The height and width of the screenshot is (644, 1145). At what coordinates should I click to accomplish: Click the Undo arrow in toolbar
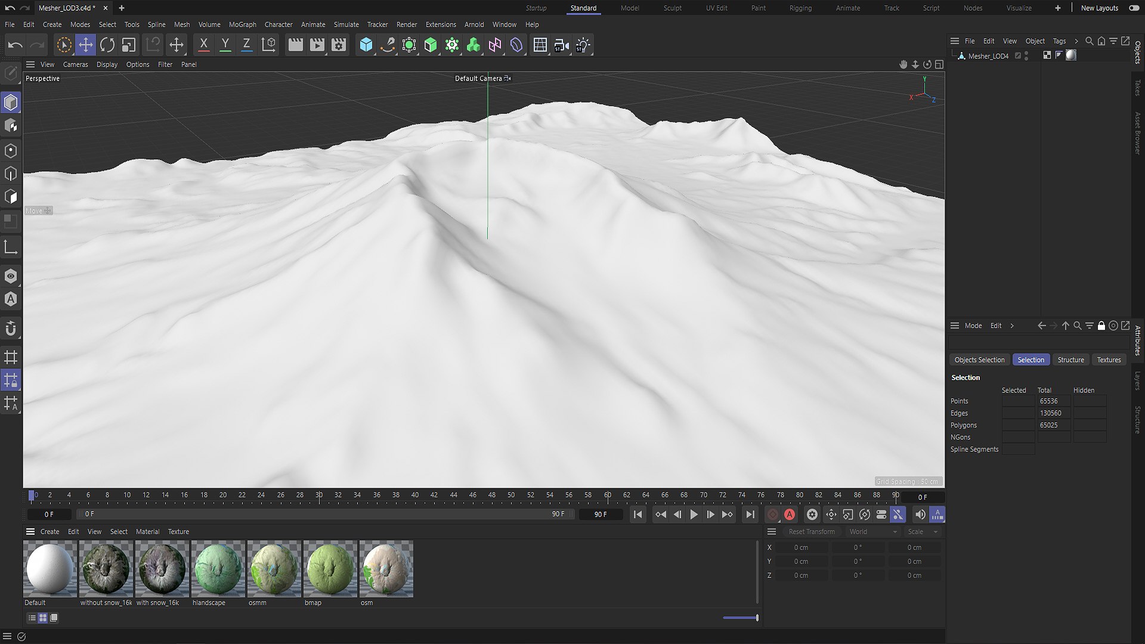[16, 45]
